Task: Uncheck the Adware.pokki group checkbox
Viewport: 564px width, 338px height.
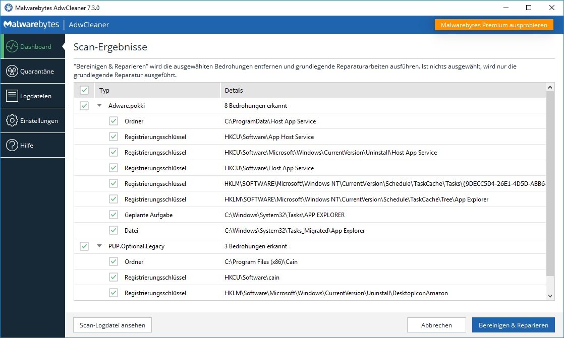Action: point(84,106)
